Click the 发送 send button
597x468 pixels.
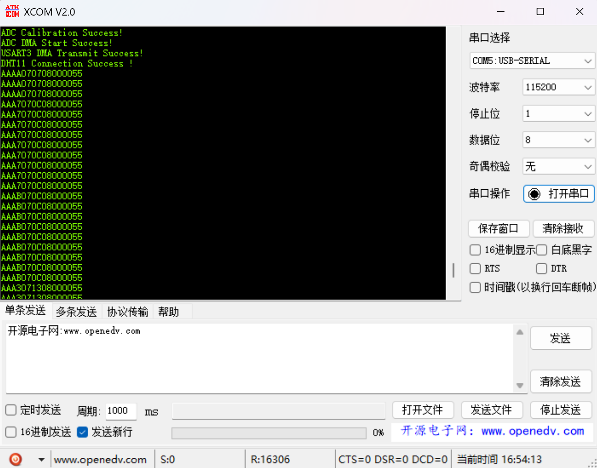[x=560, y=338]
